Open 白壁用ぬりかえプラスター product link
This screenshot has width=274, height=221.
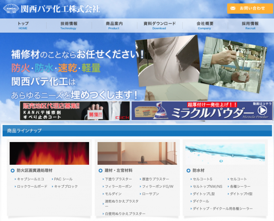pyautogui.click(x=125, y=214)
